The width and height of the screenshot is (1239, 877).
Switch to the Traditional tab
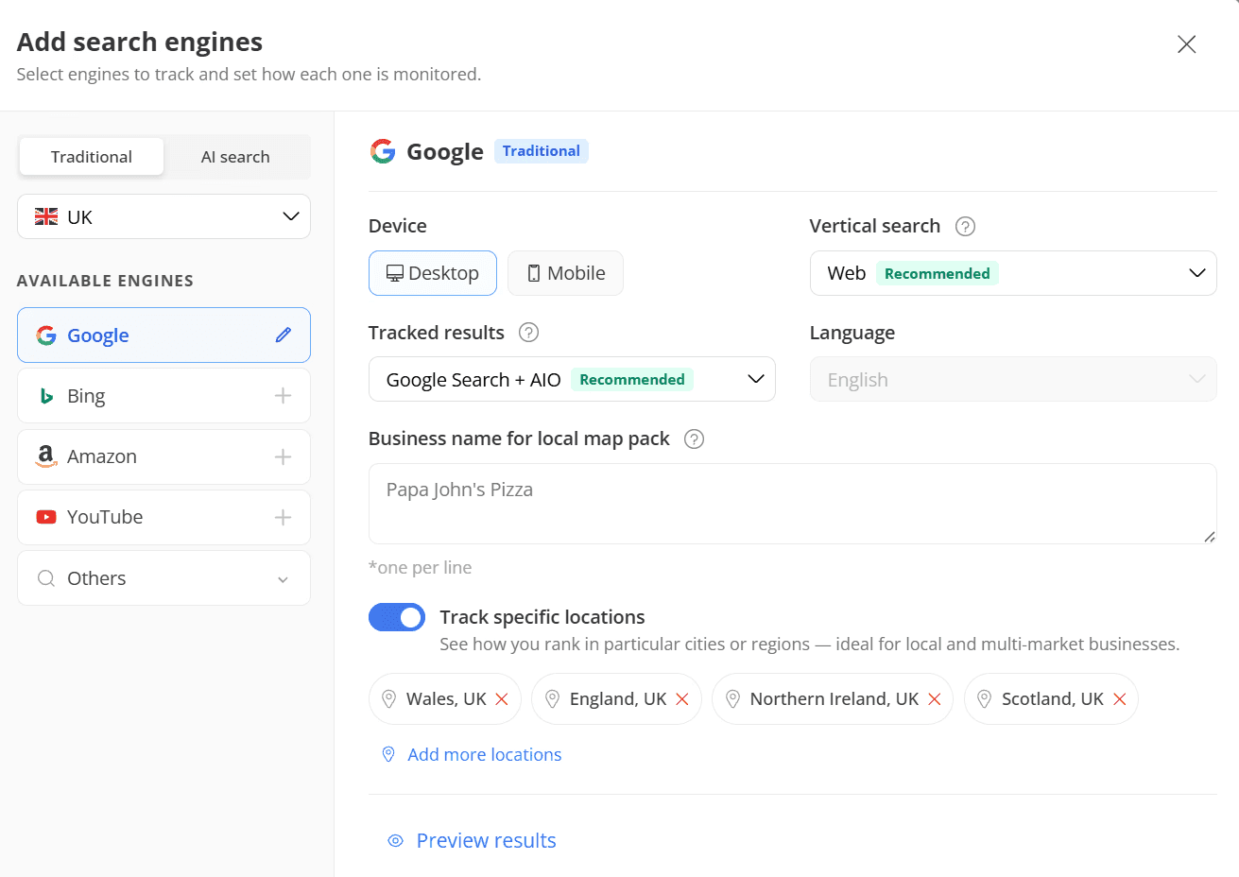pyautogui.click(x=92, y=157)
